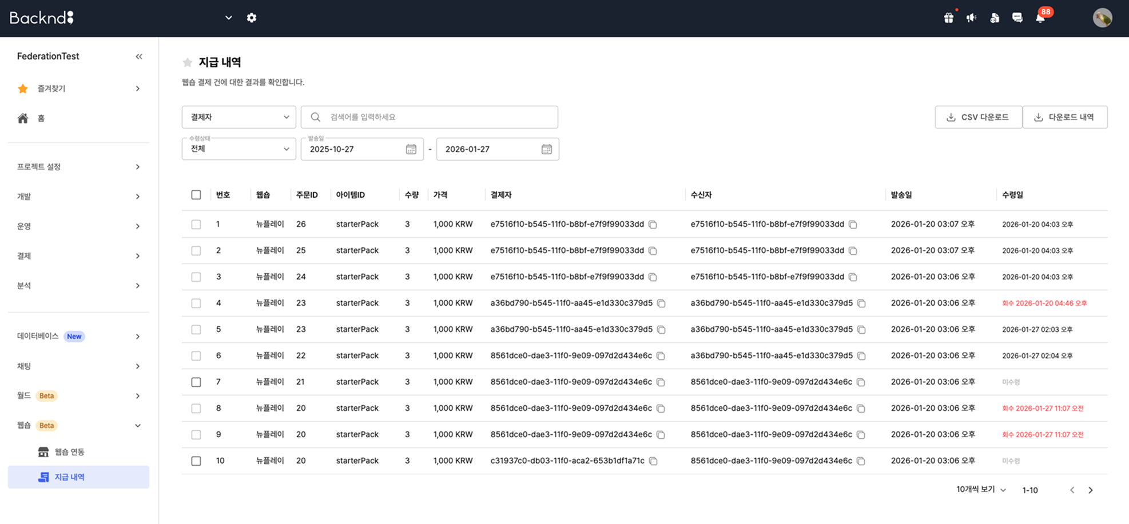
Task: Copy the payer ID in row 1
Action: click(x=653, y=225)
